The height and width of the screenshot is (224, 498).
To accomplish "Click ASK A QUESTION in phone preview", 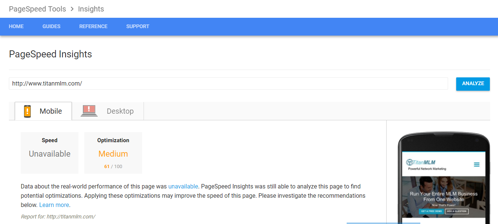I will click(x=457, y=211).
